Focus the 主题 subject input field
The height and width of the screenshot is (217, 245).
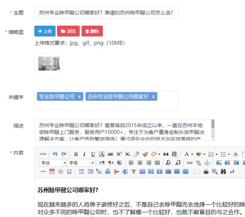click(106, 12)
